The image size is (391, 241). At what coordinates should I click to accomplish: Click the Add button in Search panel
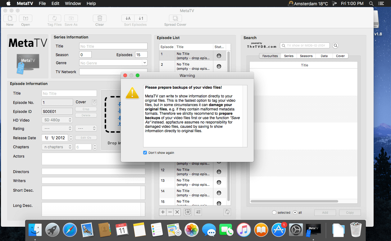[325, 212]
